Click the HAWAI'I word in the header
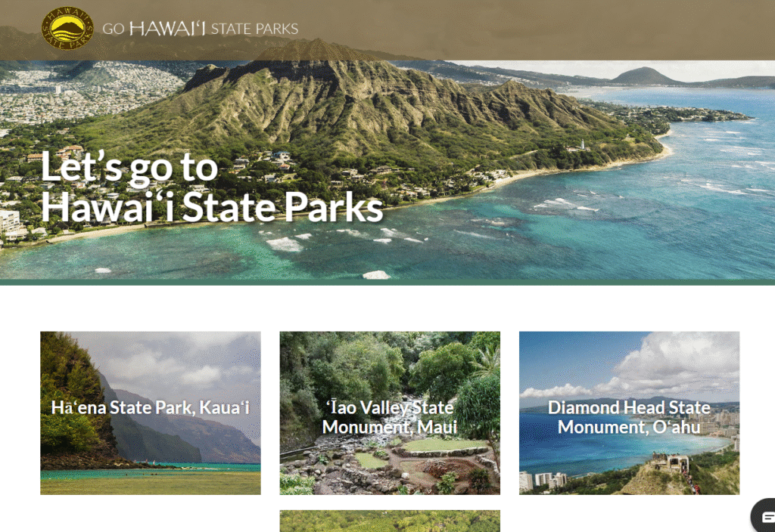This screenshot has height=532, width=775. (167, 29)
